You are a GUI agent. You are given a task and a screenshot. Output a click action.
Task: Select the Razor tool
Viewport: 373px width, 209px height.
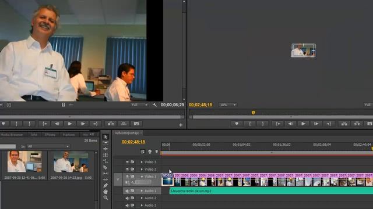[105, 167]
